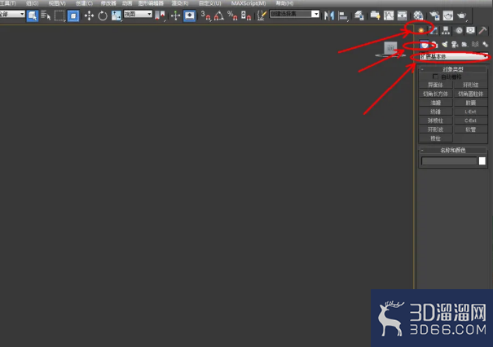Select the Cameras category icon
This screenshot has width=493, height=347.
pyautogui.click(x=455, y=44)
